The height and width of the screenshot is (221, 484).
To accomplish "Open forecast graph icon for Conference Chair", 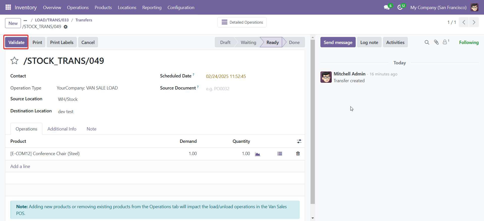I will [x=257, y=154].
